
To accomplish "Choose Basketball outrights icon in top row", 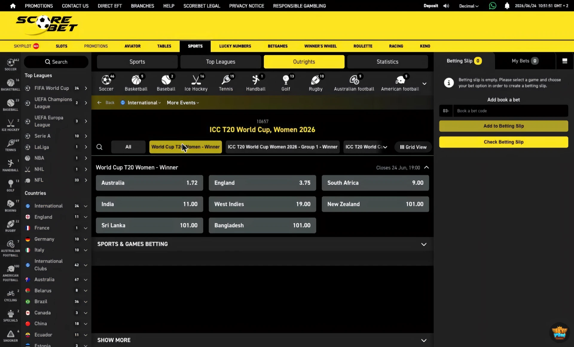I will click(136, 83).
